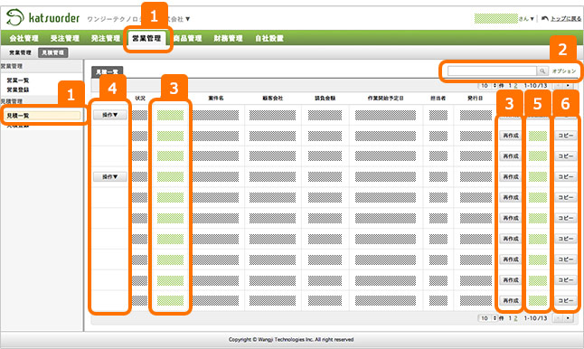
Task: Open the 受注管理 main tab
Action: click(65, 38)
